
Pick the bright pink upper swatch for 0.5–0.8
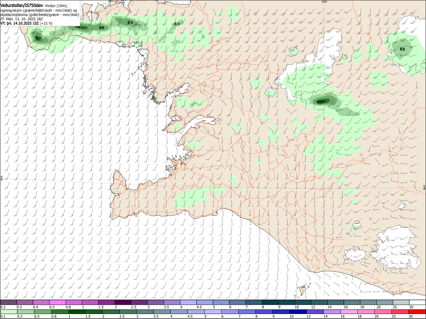coord(58,302)
